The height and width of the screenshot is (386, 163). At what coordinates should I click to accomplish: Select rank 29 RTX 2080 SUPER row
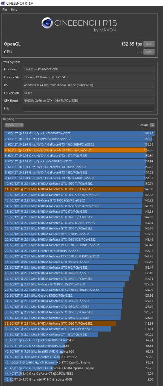(x=79, y=290)
